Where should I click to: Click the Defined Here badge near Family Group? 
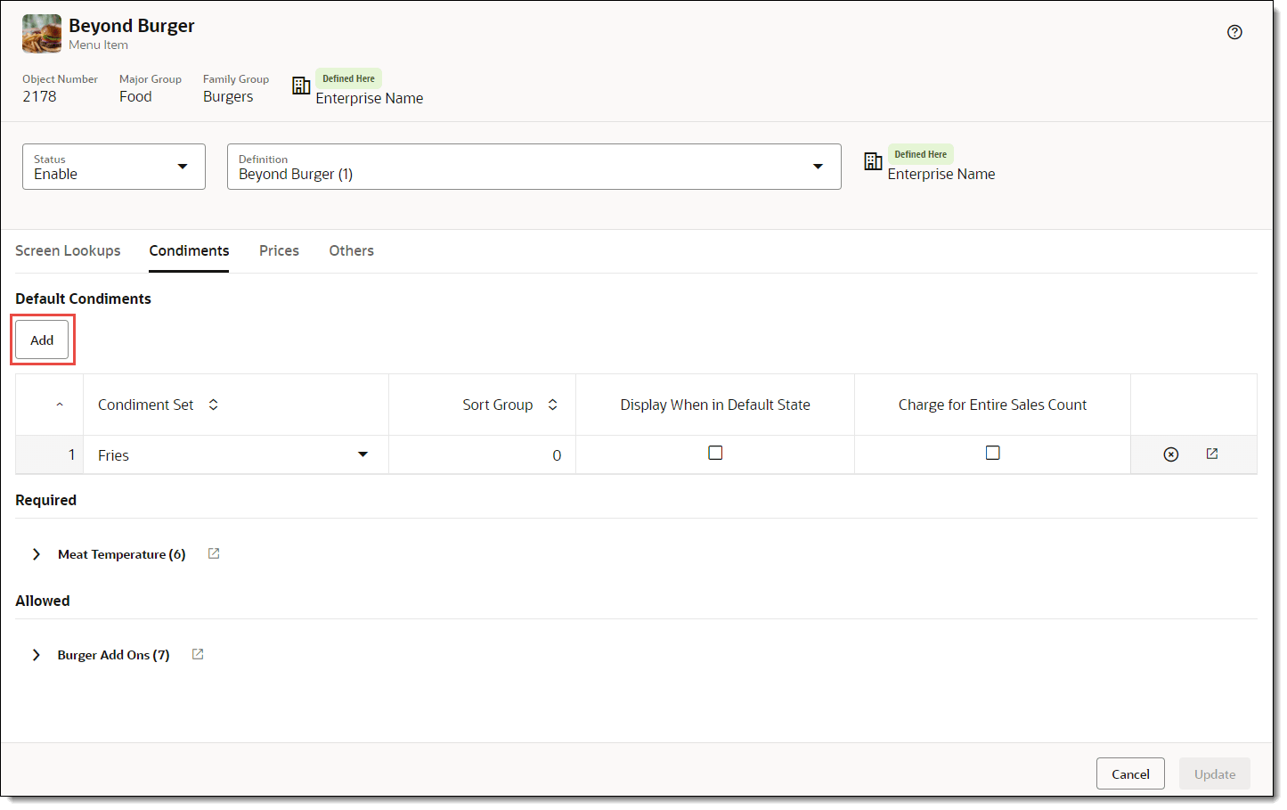(348, 78)
